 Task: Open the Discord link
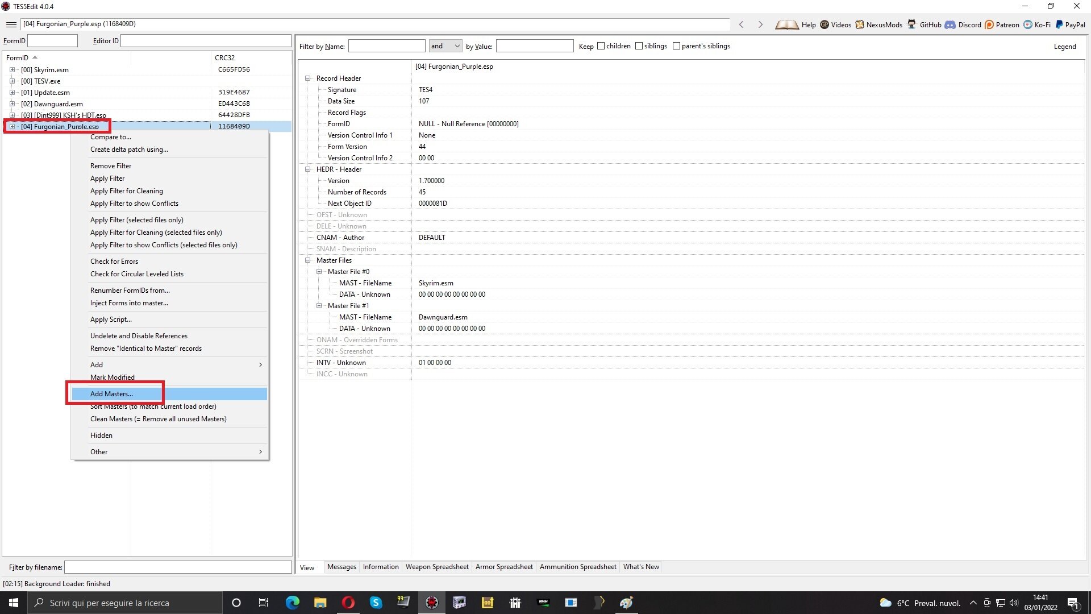tap(963, 24)
